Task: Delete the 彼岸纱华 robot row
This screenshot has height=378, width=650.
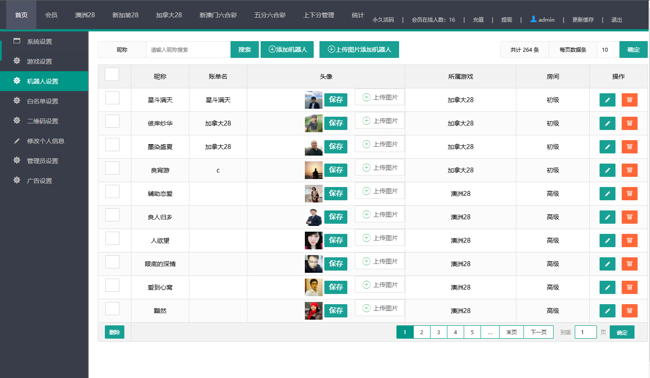Action: coord(629,123)
